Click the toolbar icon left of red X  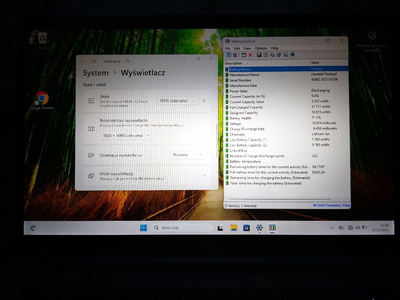point(244,55)
